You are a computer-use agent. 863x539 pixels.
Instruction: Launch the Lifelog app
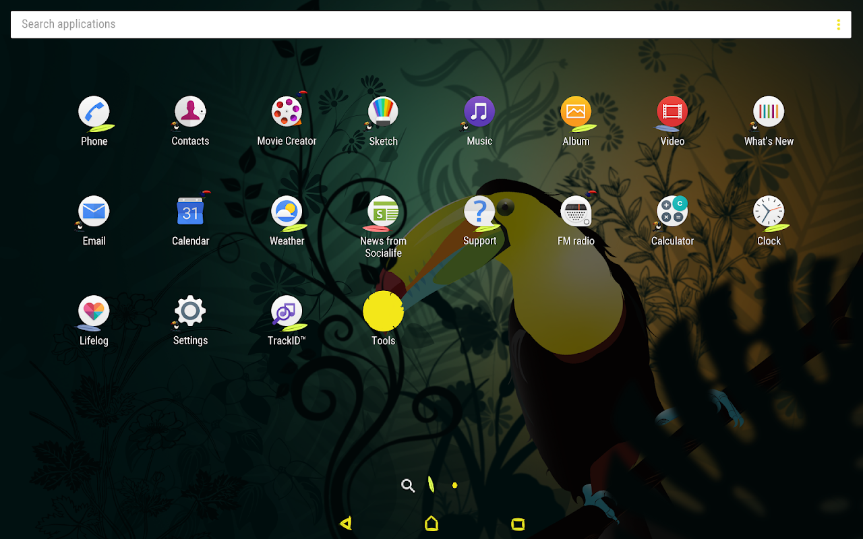(94, 312)
